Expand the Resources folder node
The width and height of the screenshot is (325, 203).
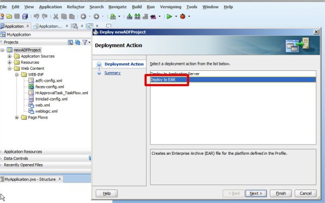(x=10, y=62)
